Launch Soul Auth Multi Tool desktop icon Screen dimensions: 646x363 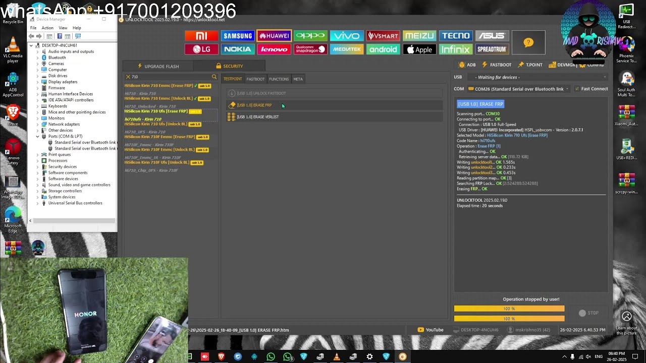pyautogui.click(x=626, y=84)
